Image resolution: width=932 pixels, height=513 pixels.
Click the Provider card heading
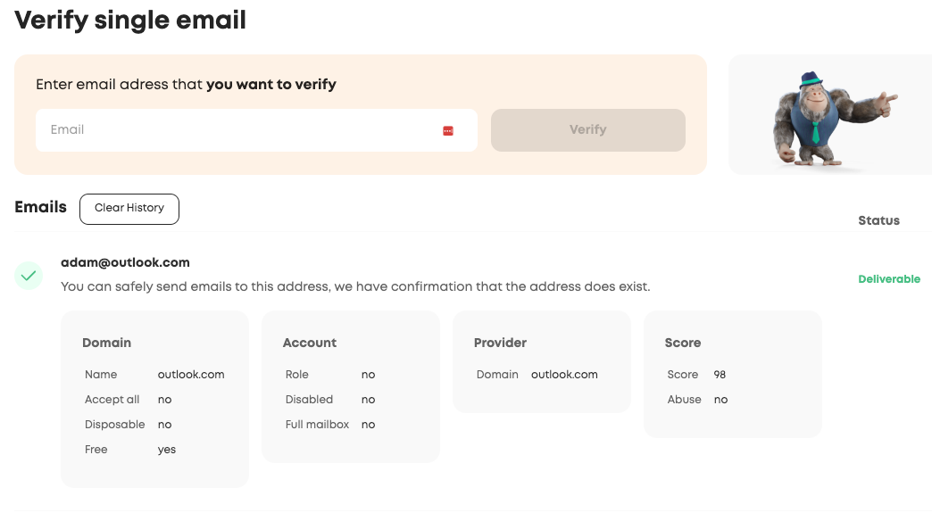coord(500,343)
